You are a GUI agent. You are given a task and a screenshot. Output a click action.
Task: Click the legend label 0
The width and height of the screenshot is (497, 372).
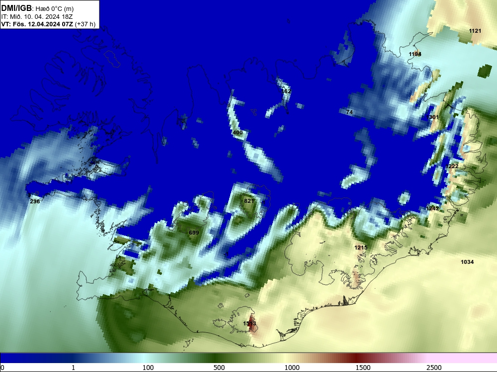coord(2,368)
